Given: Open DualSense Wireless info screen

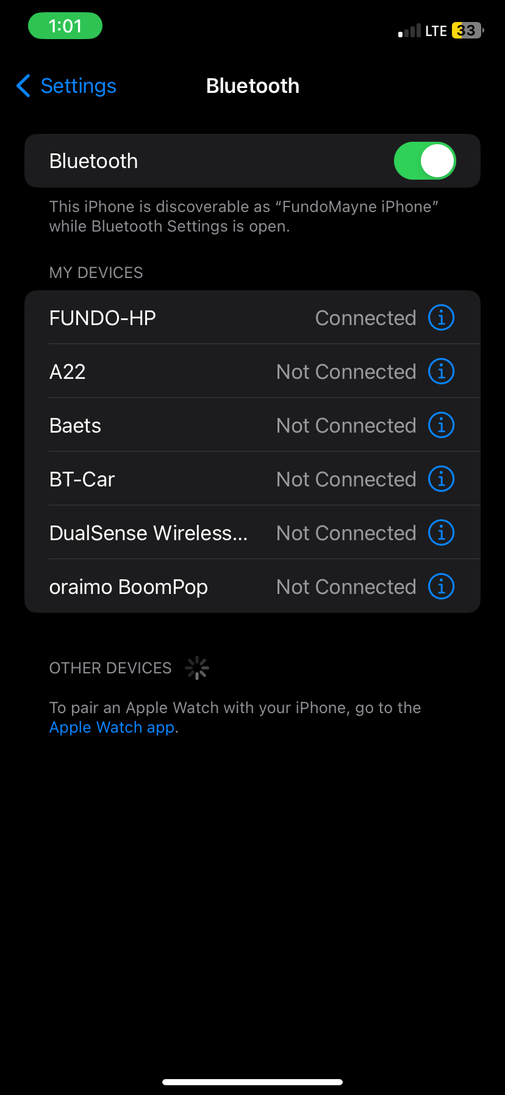Looking at the screenshot, I should point(440,532).
